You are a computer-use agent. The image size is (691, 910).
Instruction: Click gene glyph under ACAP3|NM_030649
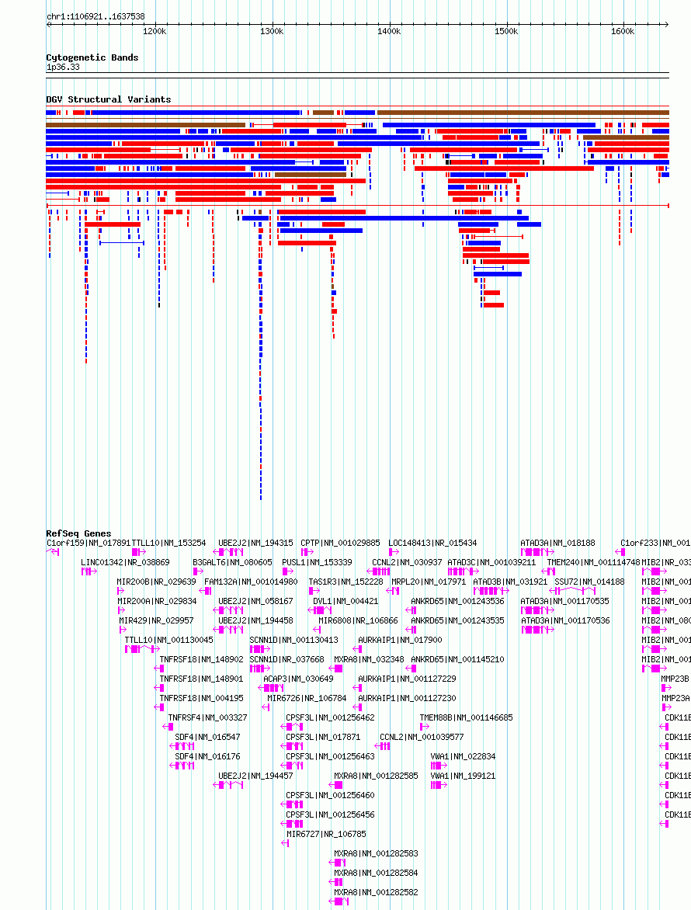271,688
